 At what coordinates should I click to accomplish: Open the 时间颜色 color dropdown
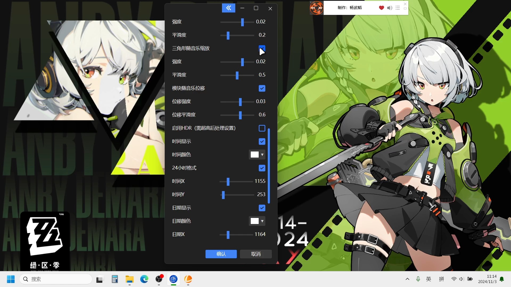(257, 155)
